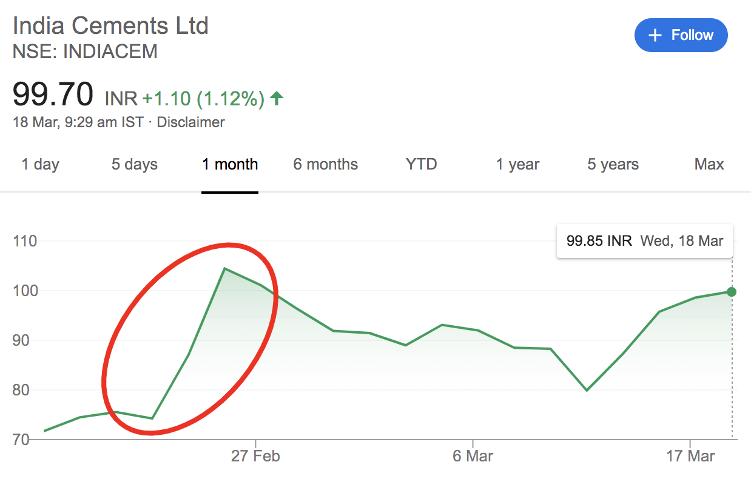This screenshot has height=482, width=751.
Task: Switch to 6 months range
Action: pos(326,164)
